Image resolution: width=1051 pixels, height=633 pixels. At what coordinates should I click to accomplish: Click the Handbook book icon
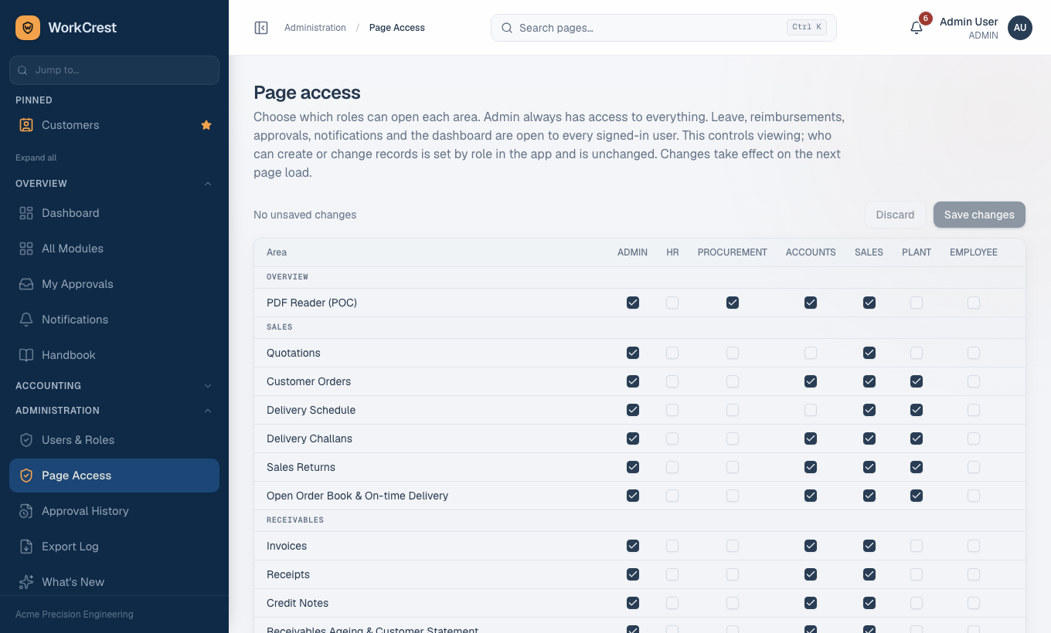coord(26,355)
